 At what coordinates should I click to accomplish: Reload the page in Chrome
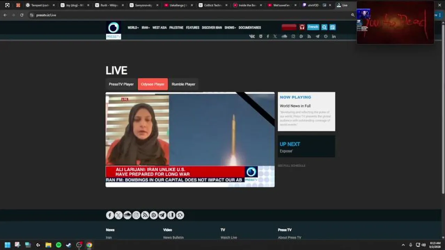22,15
